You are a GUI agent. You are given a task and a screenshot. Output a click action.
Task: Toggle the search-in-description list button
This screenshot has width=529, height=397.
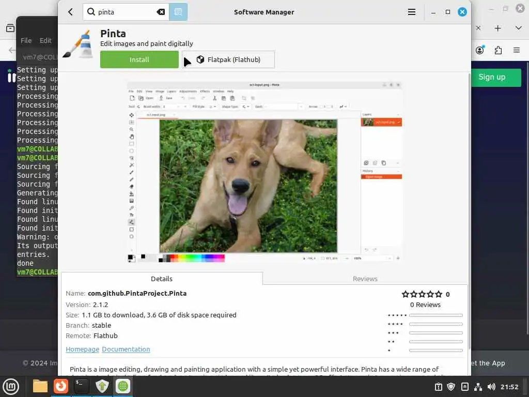[178, 12]
